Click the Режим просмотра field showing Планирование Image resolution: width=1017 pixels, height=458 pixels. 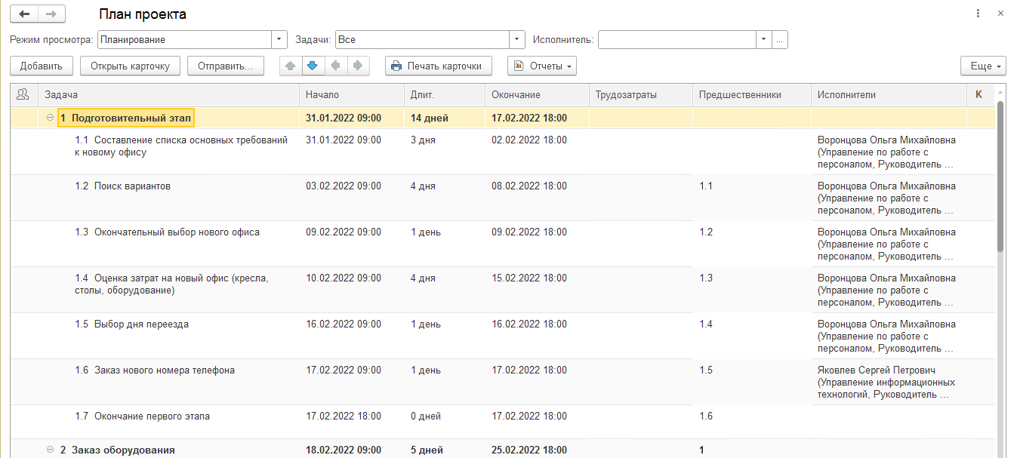tap(184, 39)
